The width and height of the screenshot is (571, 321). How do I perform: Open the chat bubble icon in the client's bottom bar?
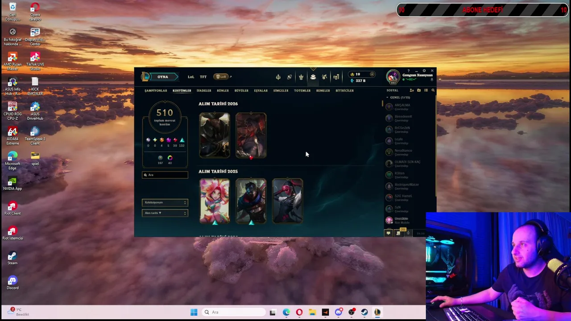(x=388, y=233)
